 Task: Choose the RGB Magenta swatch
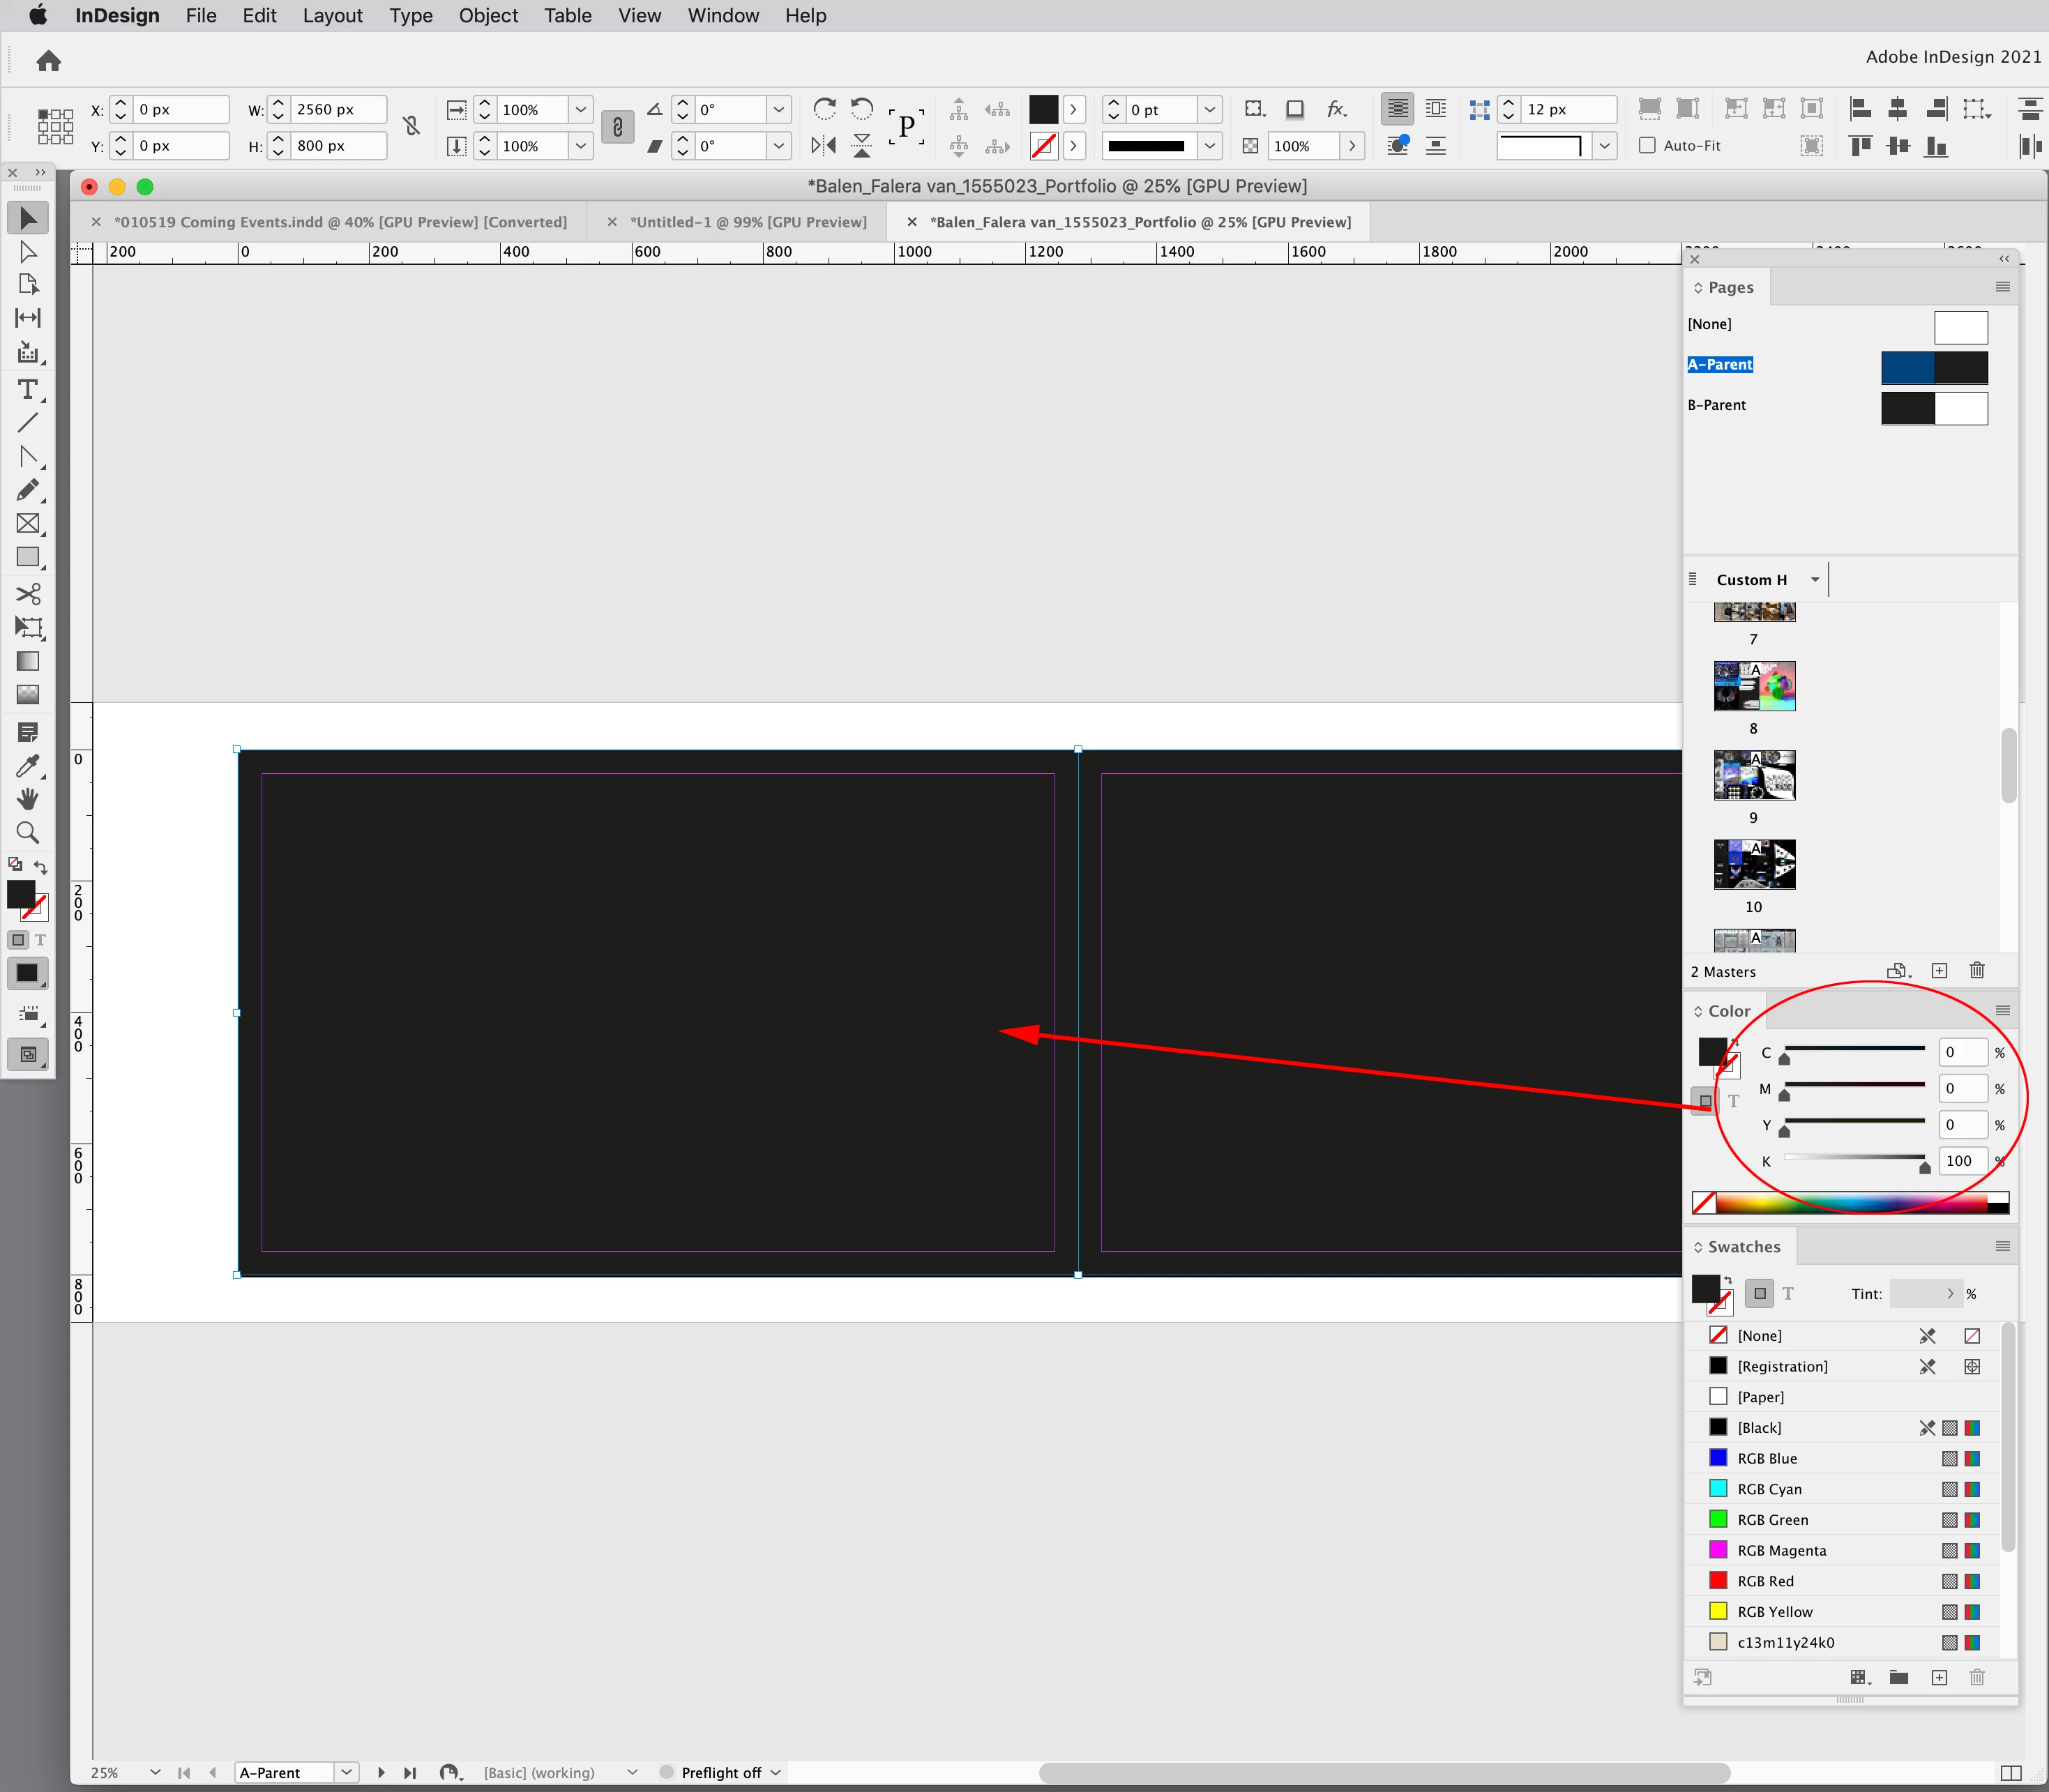point(1781,1550)
